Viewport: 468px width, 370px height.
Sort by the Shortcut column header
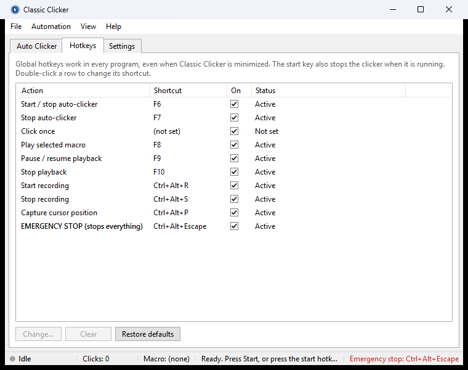[188, 91]
